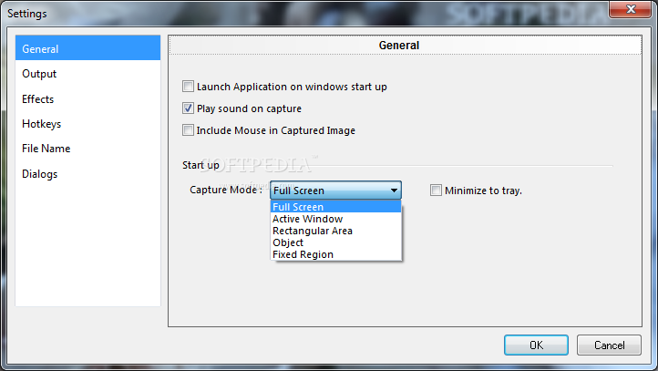
Task: Select Fixed Region capture mode
Action: 335,254
